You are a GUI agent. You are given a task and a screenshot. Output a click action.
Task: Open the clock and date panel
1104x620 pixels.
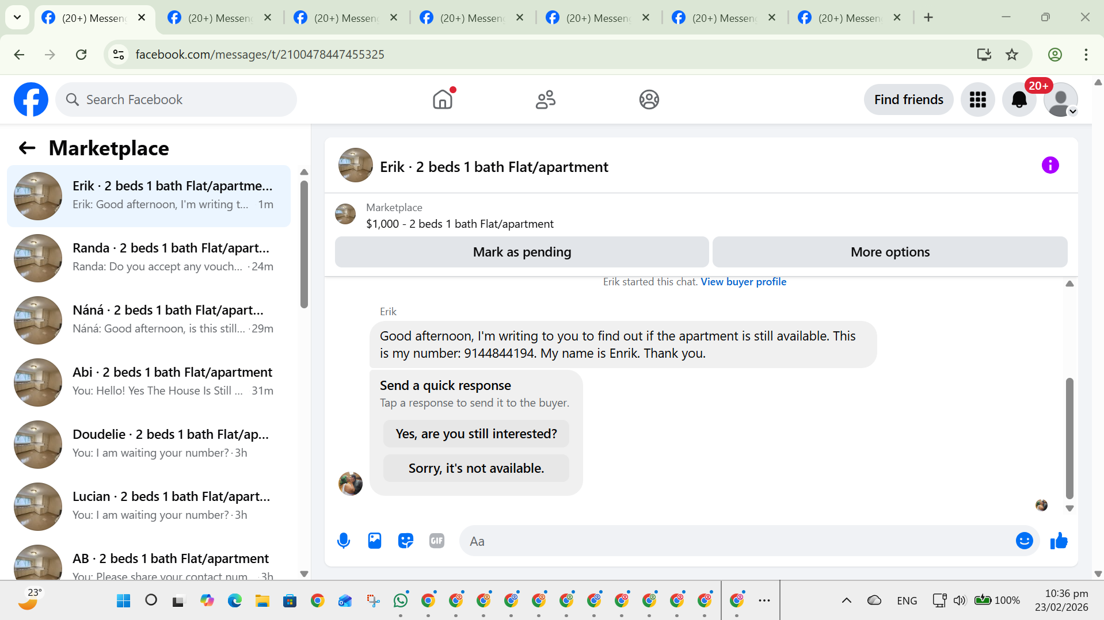1061,600
